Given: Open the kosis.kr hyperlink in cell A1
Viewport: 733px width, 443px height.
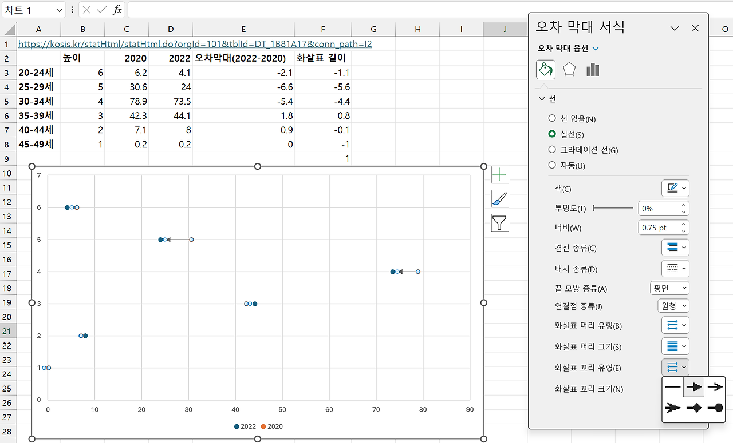Looking at the screenshot, I should [x=195, y=43].
